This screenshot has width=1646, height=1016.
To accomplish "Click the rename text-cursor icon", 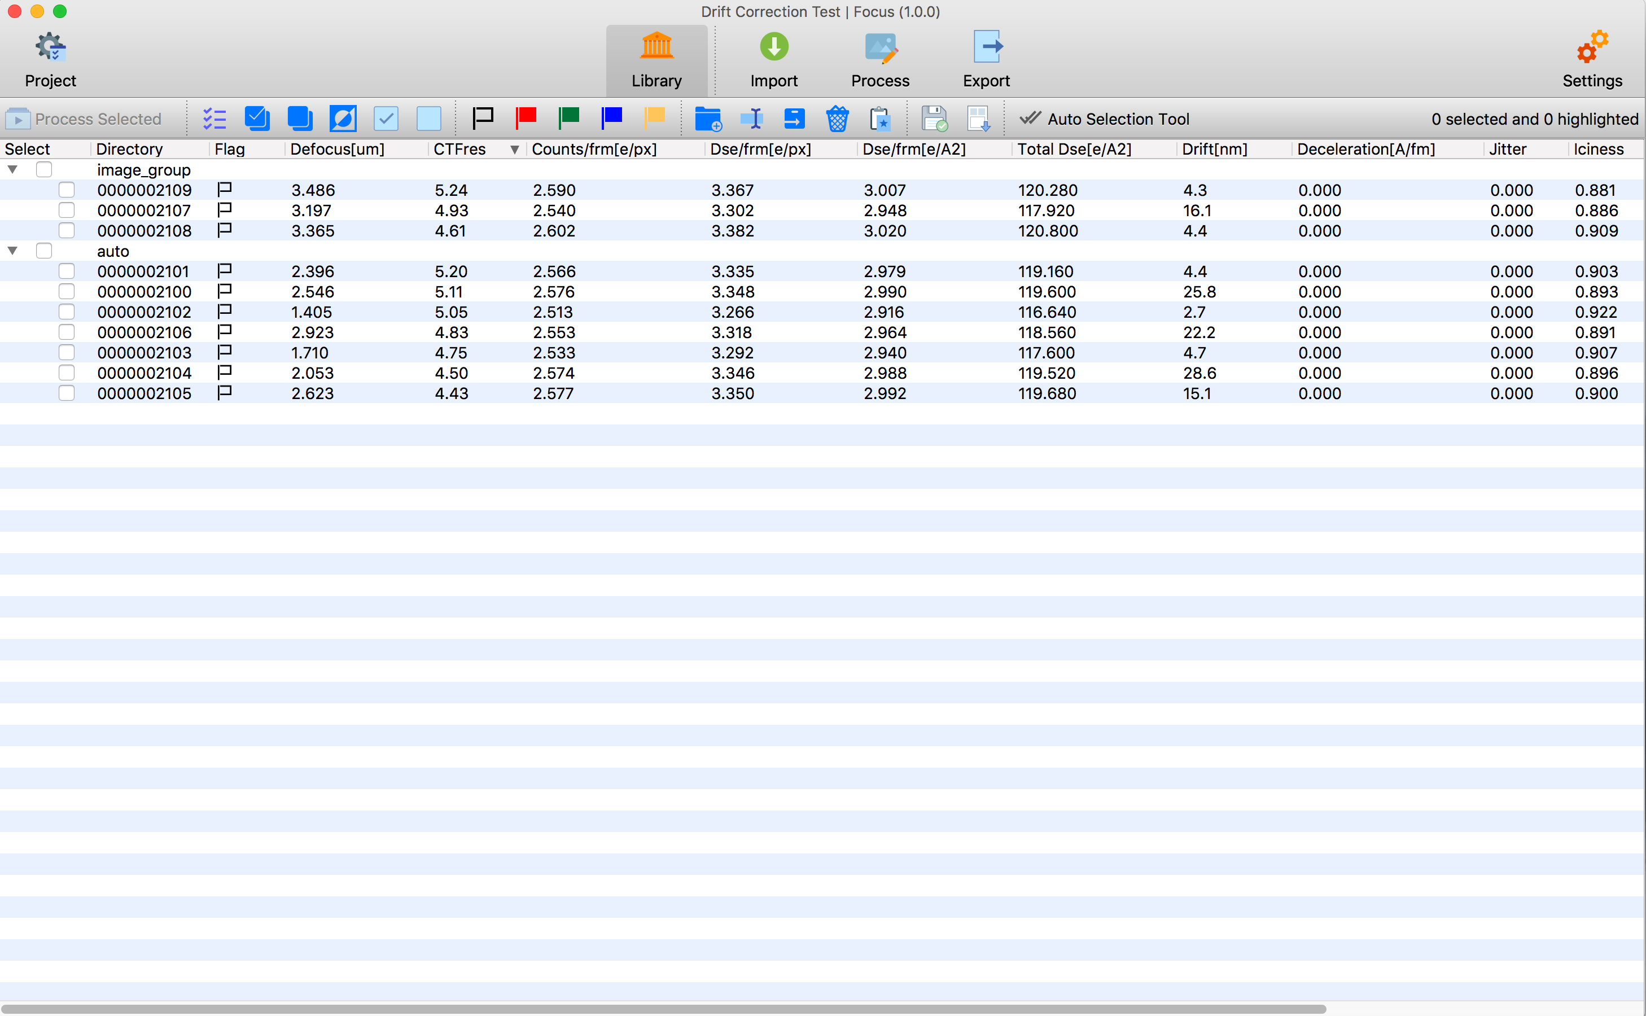I will tap(751, 119).
